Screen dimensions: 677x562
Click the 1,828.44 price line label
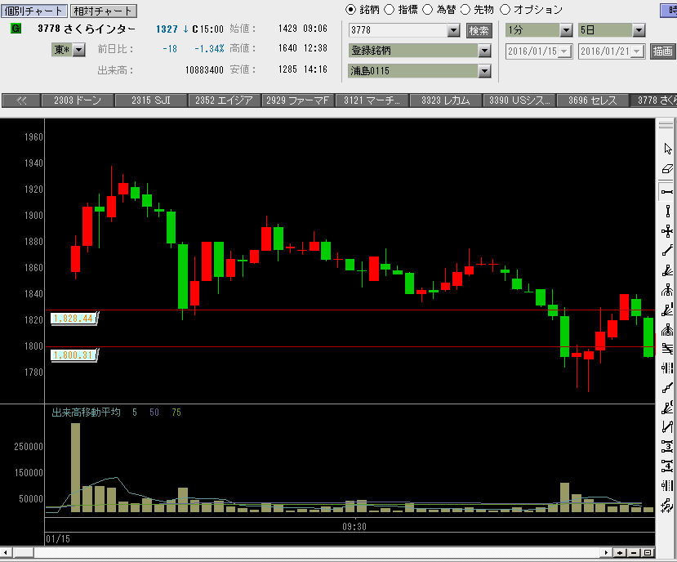[x=73, y=319]
